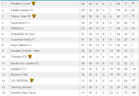Click the shield badge beside Z/O ARSENAL
Screen dimensions: 139x96
point(32,81)
